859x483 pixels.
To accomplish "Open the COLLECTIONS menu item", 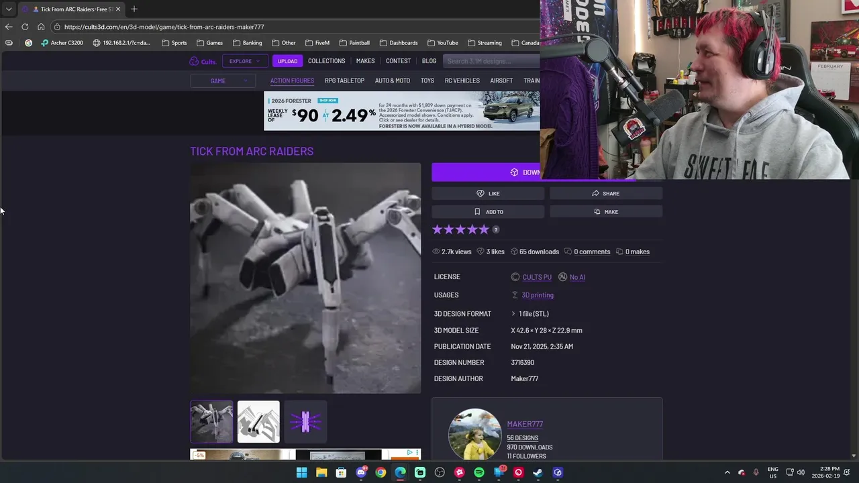I will pyautogui.click(x=326, y=61).
